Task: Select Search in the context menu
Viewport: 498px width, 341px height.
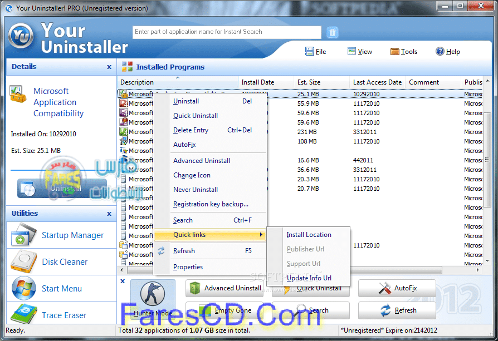Action: click(x=210, y=220)
